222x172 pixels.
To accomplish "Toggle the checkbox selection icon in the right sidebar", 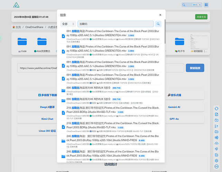I will click(x=216, y=155).
